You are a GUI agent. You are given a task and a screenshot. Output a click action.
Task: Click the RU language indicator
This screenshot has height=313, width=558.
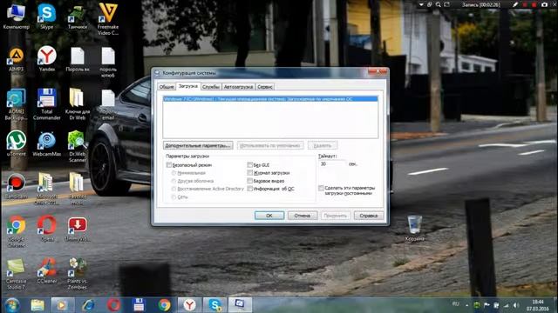pos(455,304)
